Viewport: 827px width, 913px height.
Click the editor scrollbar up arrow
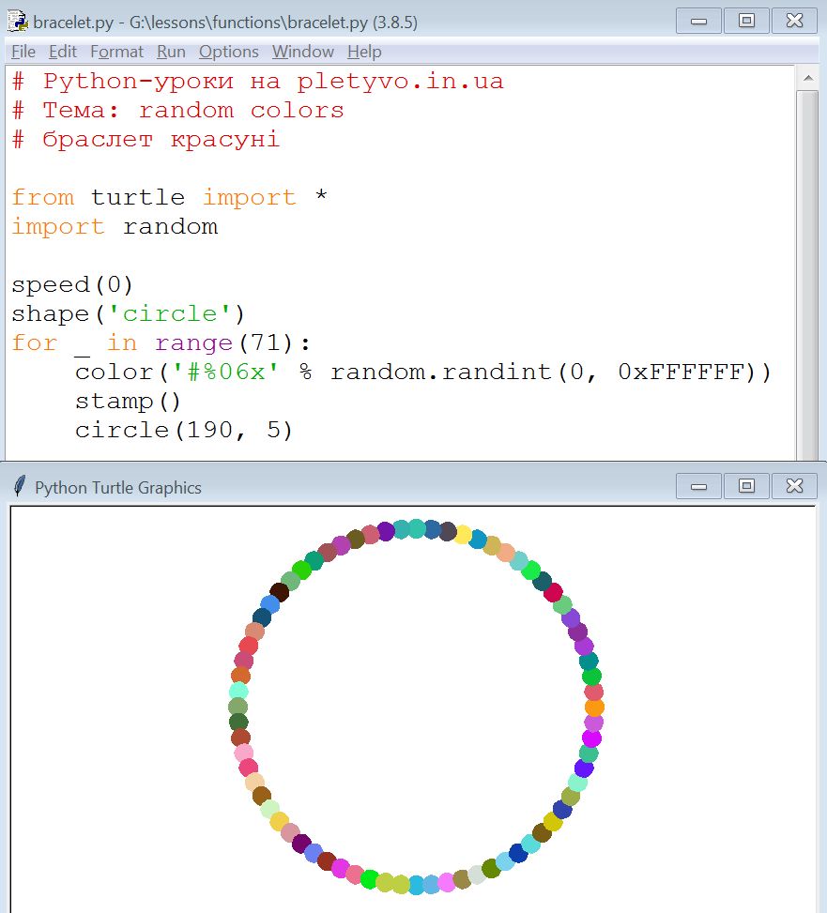(808, 78)
